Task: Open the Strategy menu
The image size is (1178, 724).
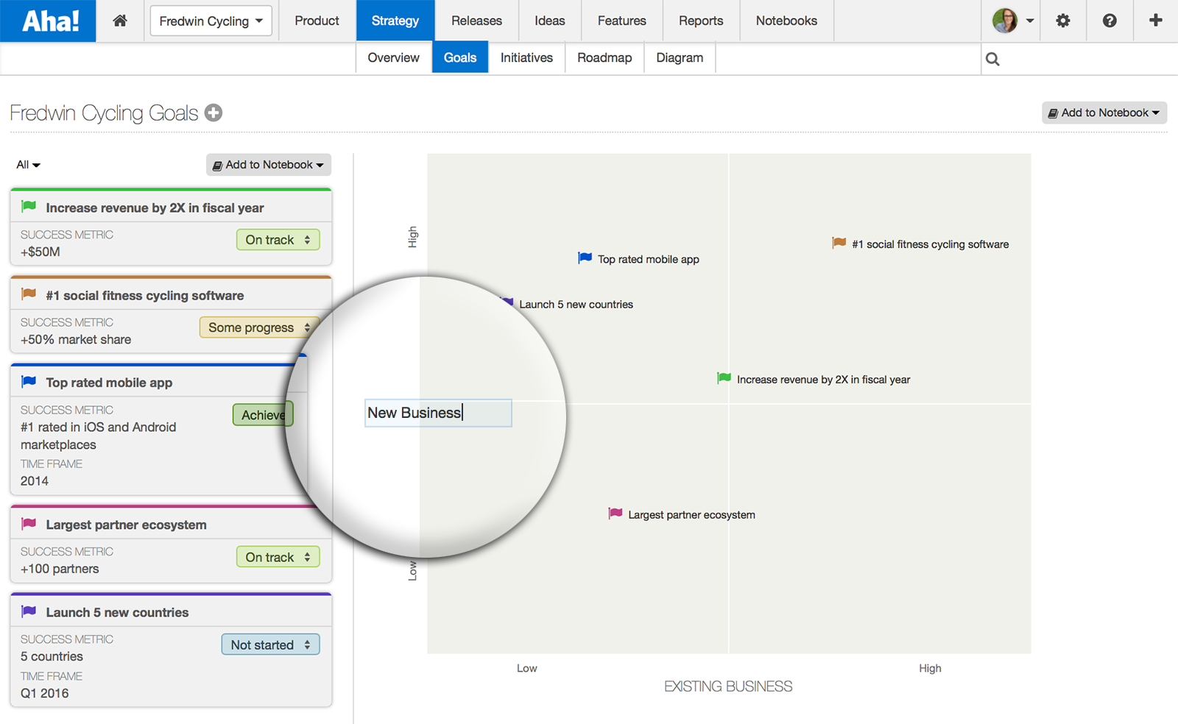Action: (395, 21)
